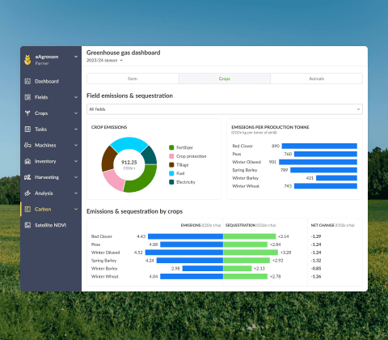The height and width of the screenshot is (340, 388).
Task: Select the Fields map icon
Action: tap(27, 97)
